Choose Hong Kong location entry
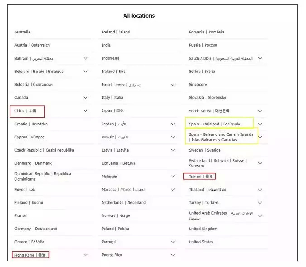Screen dimensions: 306x267 pyautogui.click(x=30, y=255)
